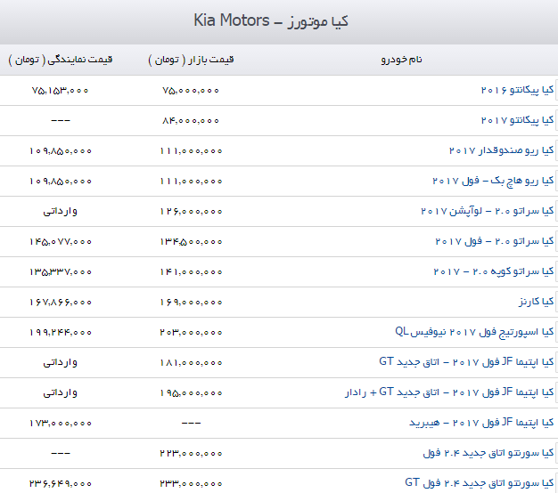Image resolution: width=558 pixels, height=493 pixels.
Task: Select the ۲۰۳,۰۰۰,۰۰۰ market price cell
Action: pyautogui.click(x=191, y=333)
